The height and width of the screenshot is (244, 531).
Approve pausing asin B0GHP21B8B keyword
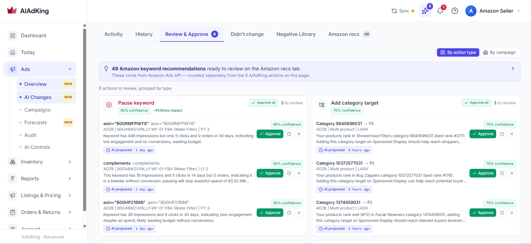tap(270, 213)
